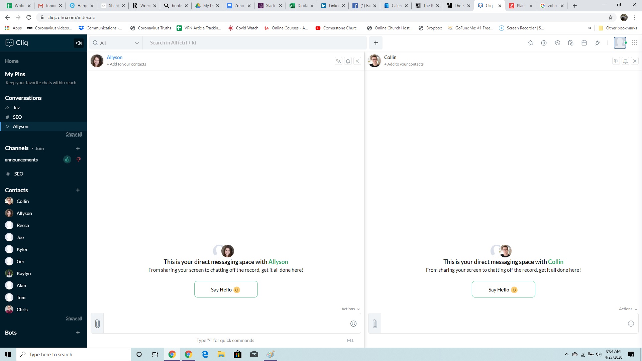Click the plus button beside the search bar
The width and height of the screenshot is (642, 361).
(376, 43)
